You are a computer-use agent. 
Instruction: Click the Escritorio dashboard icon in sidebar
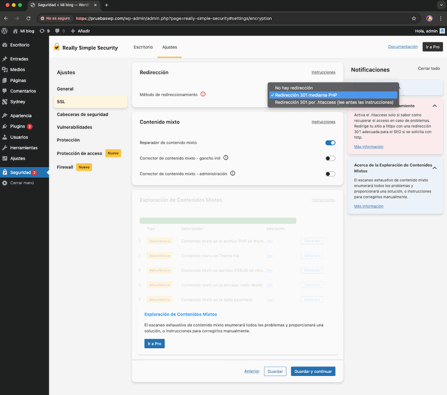click(x=4, y=45)
